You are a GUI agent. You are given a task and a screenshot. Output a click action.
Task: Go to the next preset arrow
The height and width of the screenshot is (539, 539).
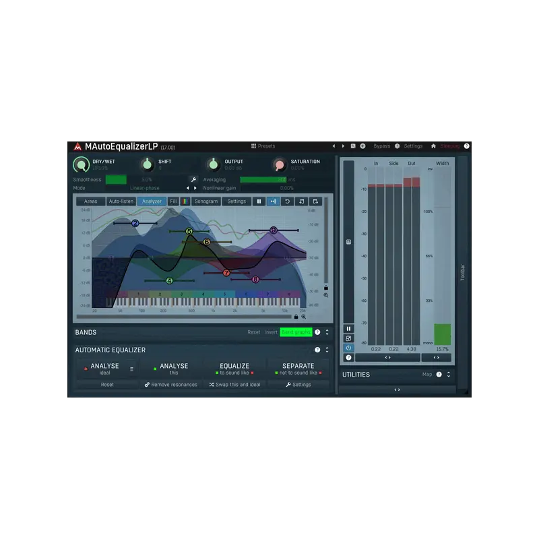tap(343, 146)
